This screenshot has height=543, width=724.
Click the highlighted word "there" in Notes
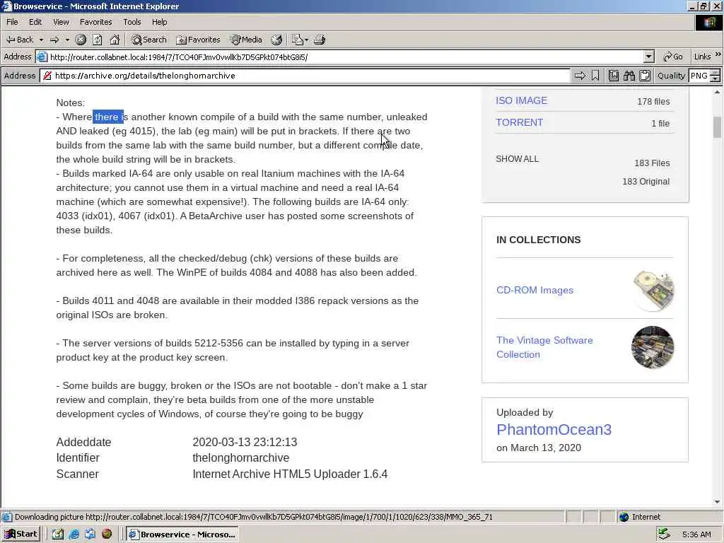107,117
